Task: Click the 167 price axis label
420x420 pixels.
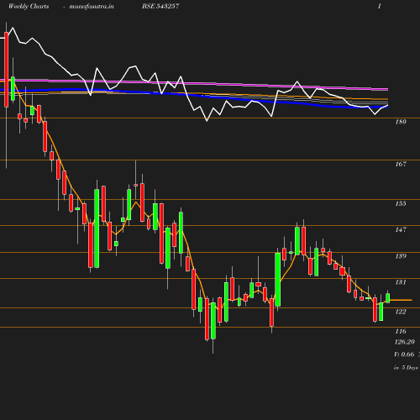Action: pos(401,164)
